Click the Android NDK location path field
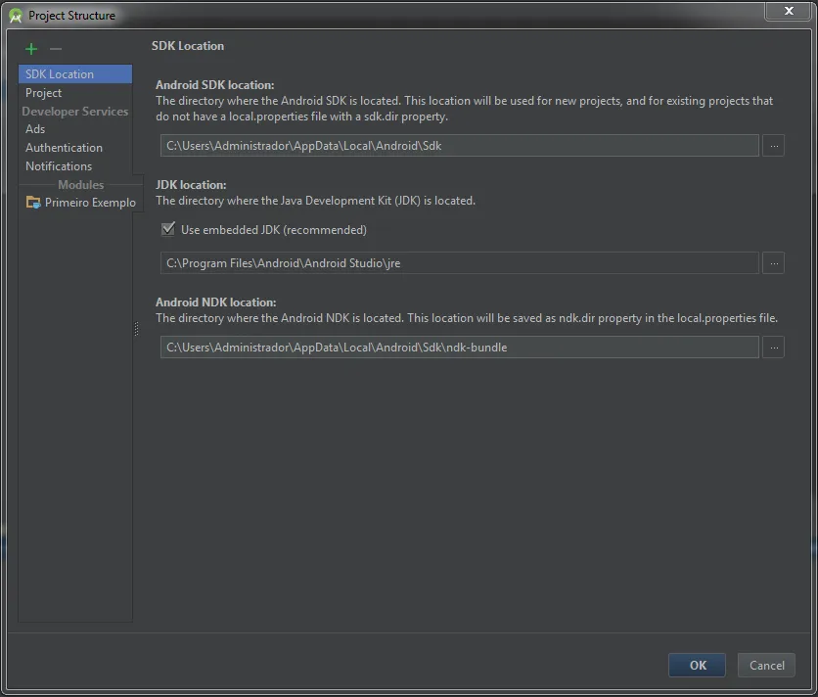This screenshot has height=697, width=818. pyautogui.click(x=459, y=348)
